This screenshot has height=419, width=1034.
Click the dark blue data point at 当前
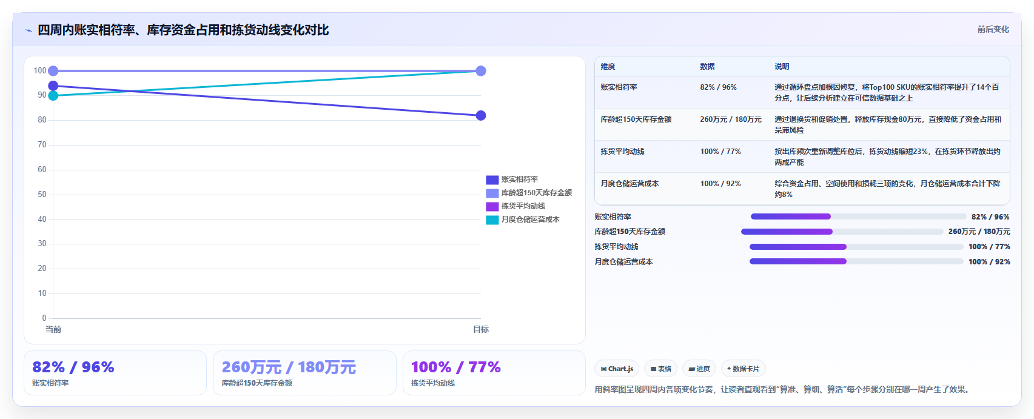pyautogui.click(x=53, y=86)
